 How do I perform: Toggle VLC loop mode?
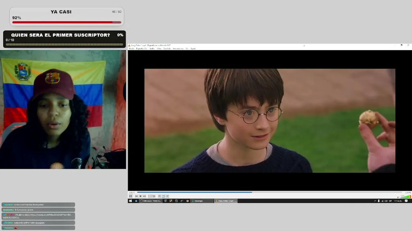[x=164, y=196]
